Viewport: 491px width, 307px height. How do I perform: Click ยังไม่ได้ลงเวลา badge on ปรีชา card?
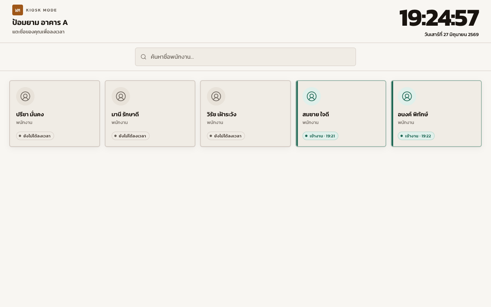click(35, 136)
